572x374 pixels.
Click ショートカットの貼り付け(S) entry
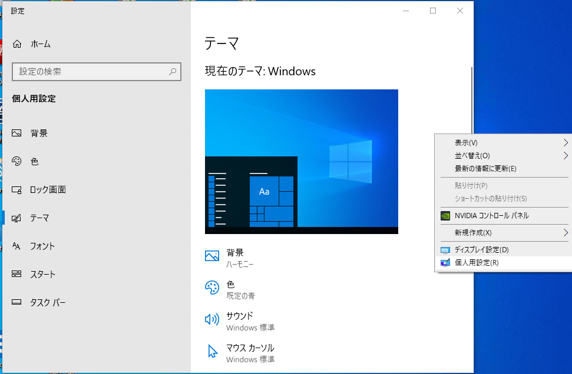(x=504, y=199)
